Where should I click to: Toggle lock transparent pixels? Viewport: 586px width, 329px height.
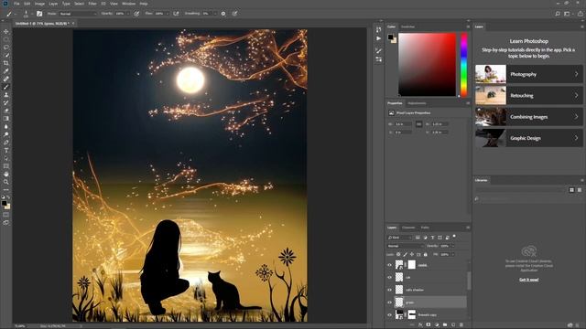point(398,254)
